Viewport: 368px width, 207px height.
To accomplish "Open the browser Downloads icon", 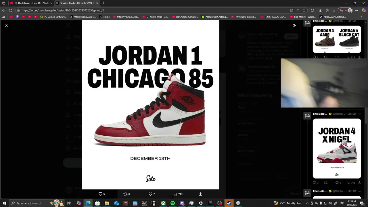I will (334, 10).
